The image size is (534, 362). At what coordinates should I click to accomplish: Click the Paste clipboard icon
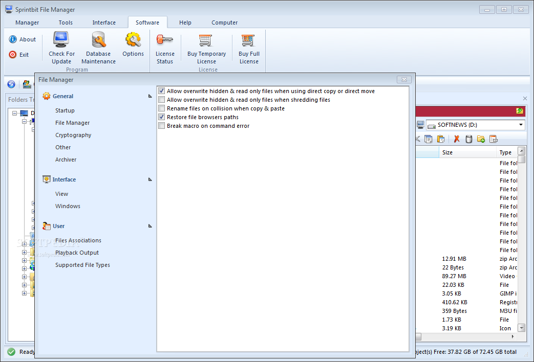click(x=441, y=139)
